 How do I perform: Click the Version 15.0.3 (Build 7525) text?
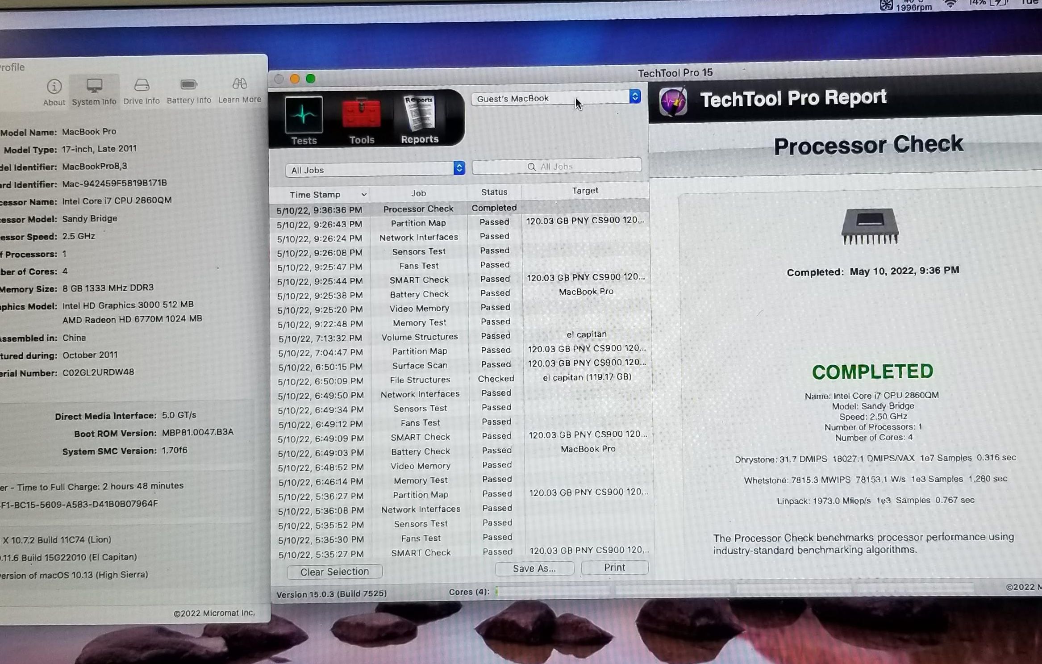click(x=331, y=594)
